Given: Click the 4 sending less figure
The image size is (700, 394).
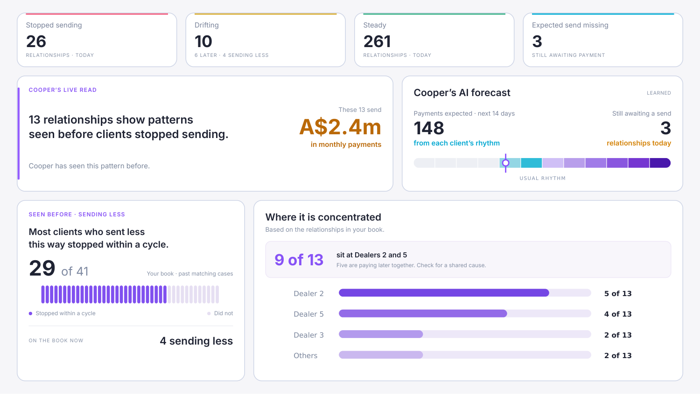Looking at the screenshot, I should [196, 341].
